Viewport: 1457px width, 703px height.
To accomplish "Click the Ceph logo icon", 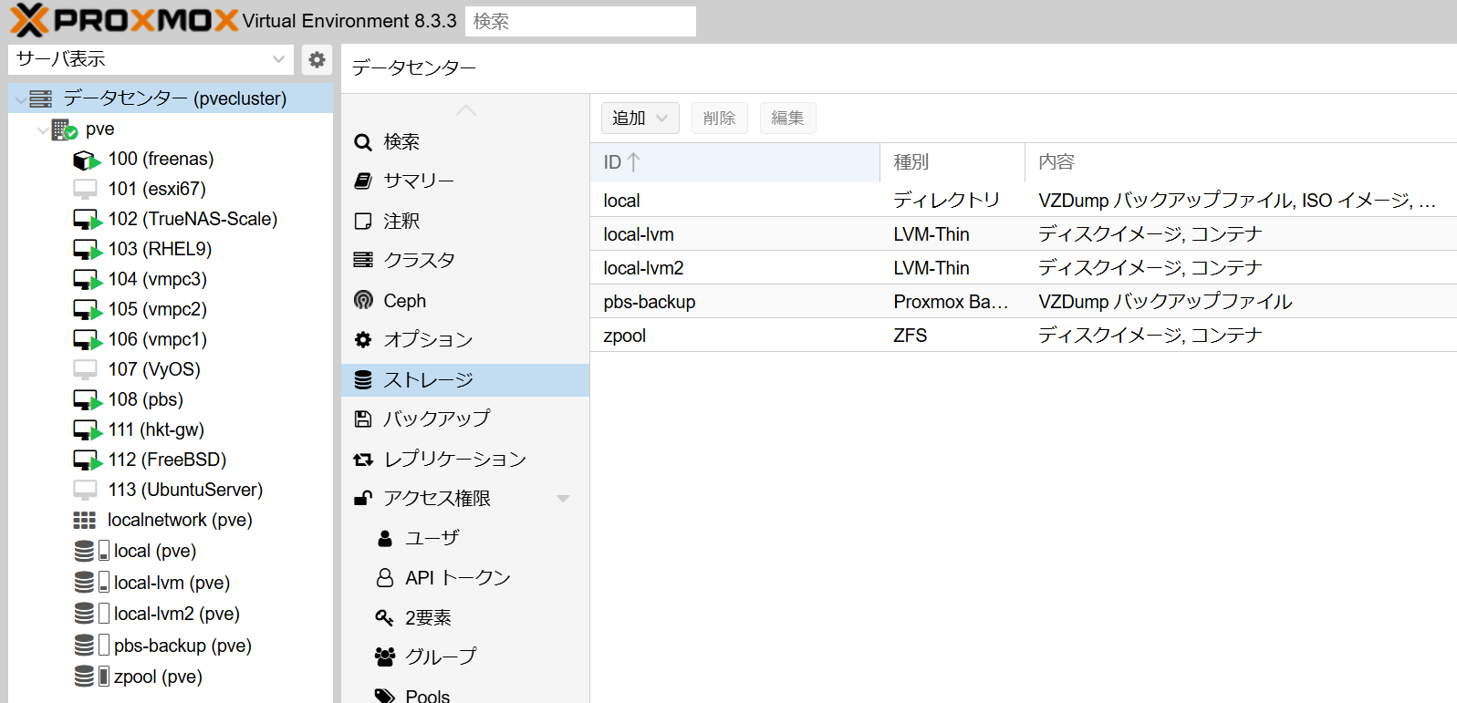I will (x=363, y=300).
